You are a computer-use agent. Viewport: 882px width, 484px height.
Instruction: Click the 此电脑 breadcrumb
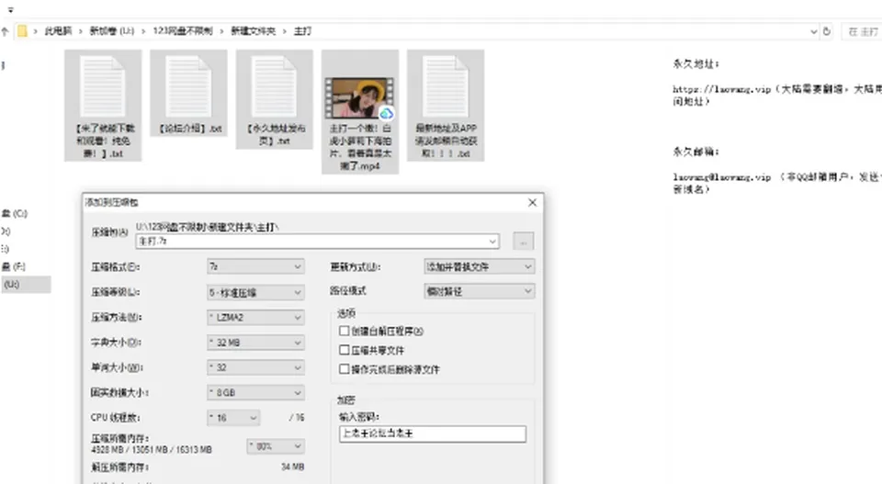click(58, 31)
